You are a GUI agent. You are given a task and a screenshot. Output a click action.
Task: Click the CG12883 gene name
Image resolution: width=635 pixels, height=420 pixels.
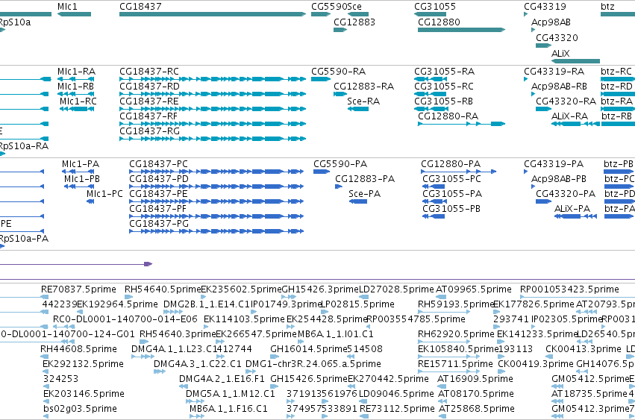(x=354, y=22)
